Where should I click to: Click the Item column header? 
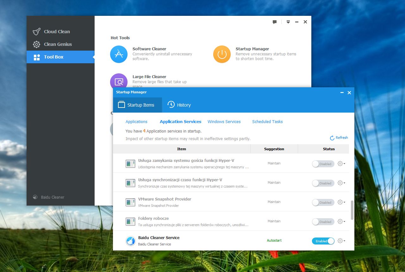(182, 149)
